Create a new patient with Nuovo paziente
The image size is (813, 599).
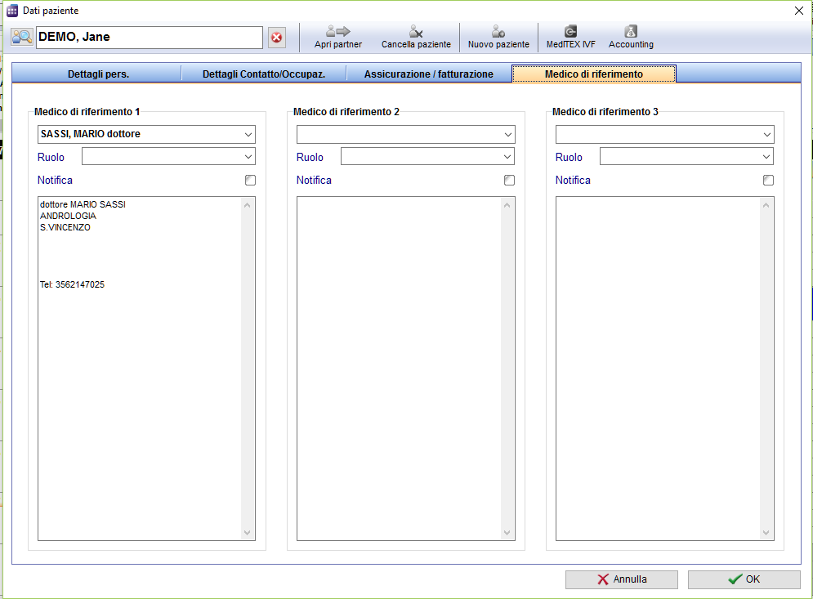498,38
